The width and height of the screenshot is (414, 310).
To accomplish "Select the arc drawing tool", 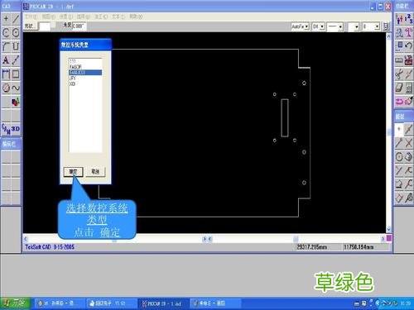I will coord(6,32).
